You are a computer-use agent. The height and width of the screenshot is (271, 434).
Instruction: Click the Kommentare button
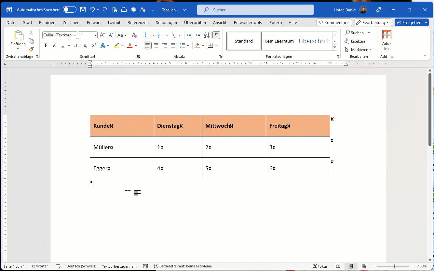pos(334,22)
